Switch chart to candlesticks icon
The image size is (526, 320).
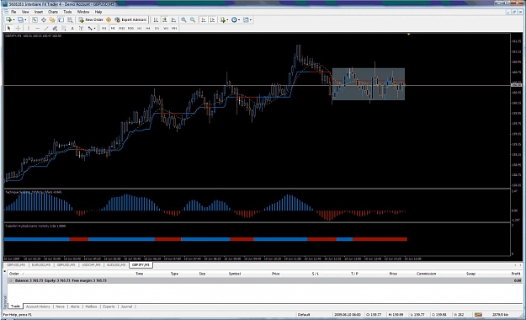pos(165,20)
